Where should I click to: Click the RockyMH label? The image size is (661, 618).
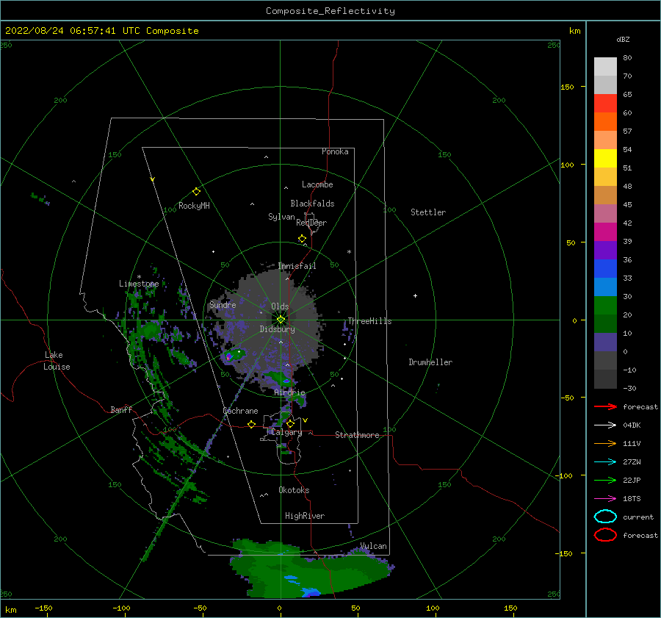pos(194,206)
